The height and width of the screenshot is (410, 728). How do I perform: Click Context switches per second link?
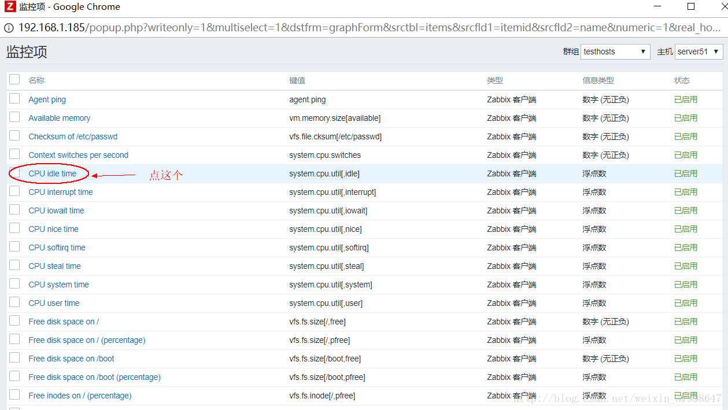[x=79, y=155]
